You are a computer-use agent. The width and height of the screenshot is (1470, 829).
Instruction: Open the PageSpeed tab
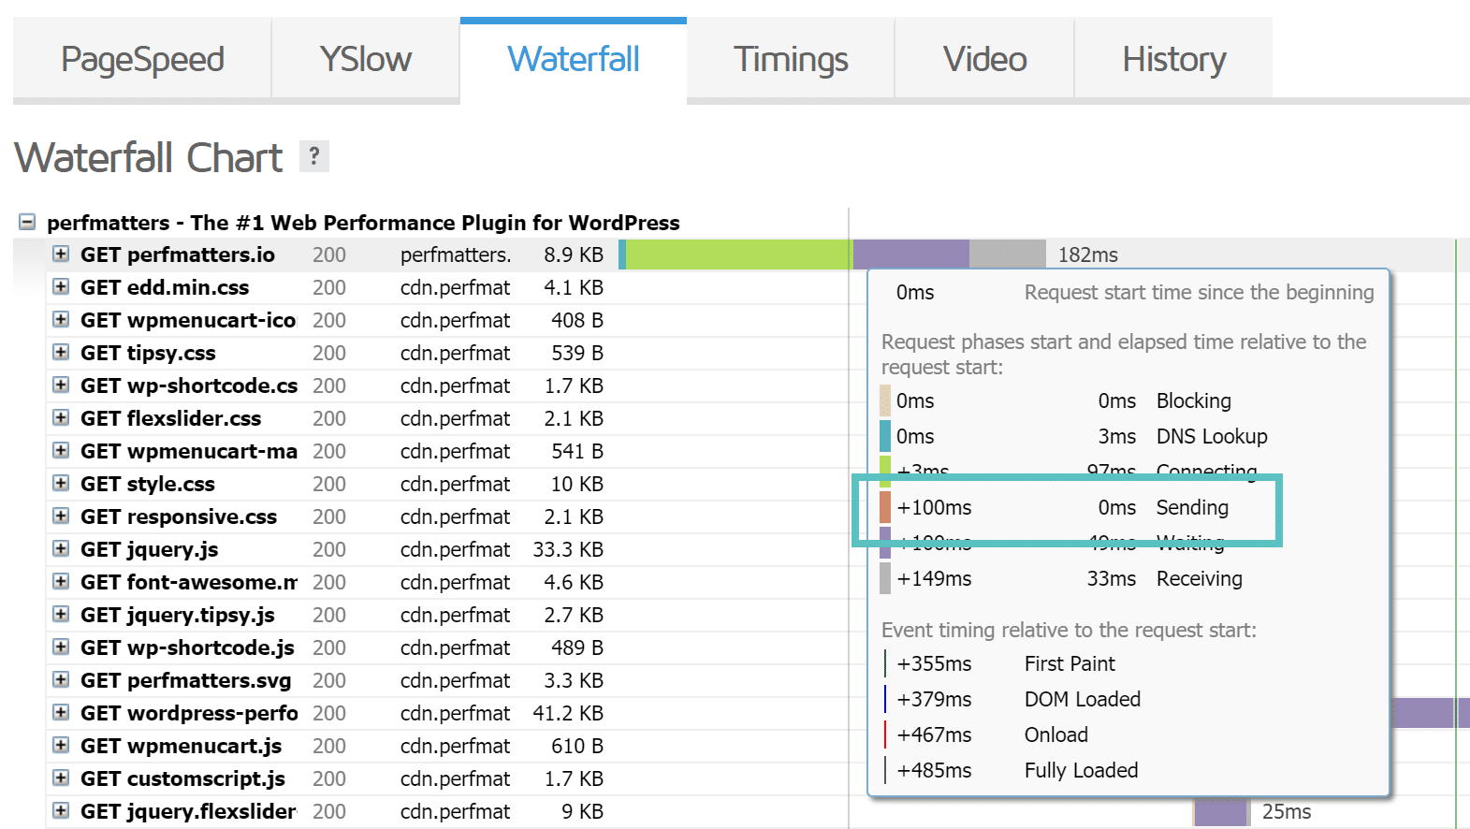(x=142, y=60)
